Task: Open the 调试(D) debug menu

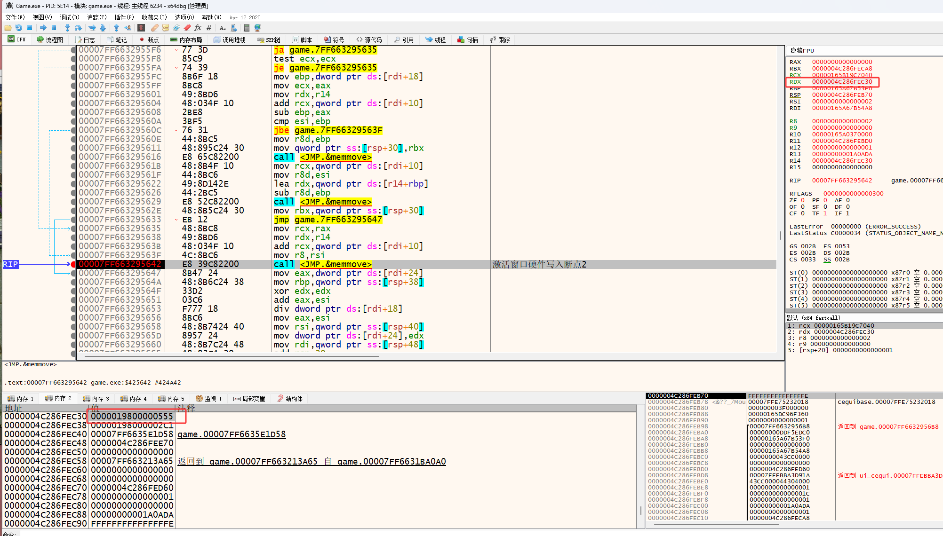Action: tap(69, 17)
